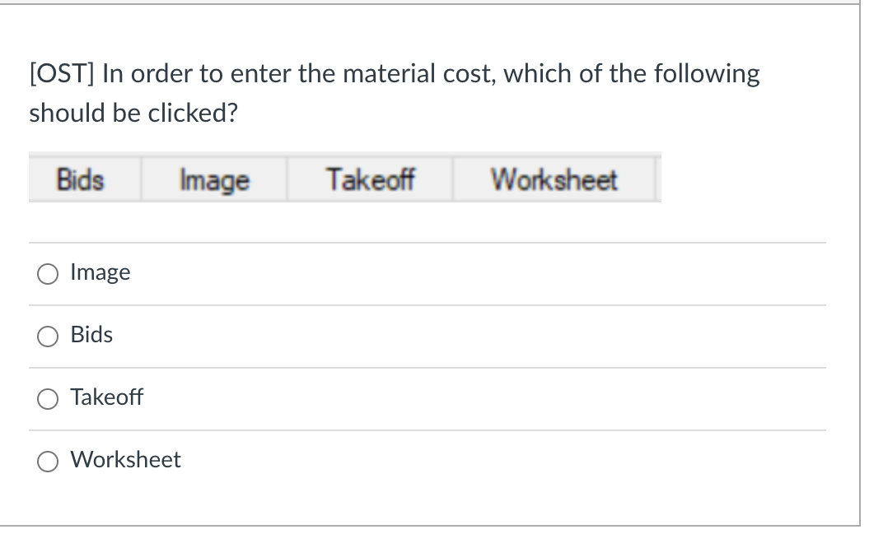The height and width of the screenshot is (534, 869).
Task: Open the Takeoff tab in the picture
Action: (371, 179)
